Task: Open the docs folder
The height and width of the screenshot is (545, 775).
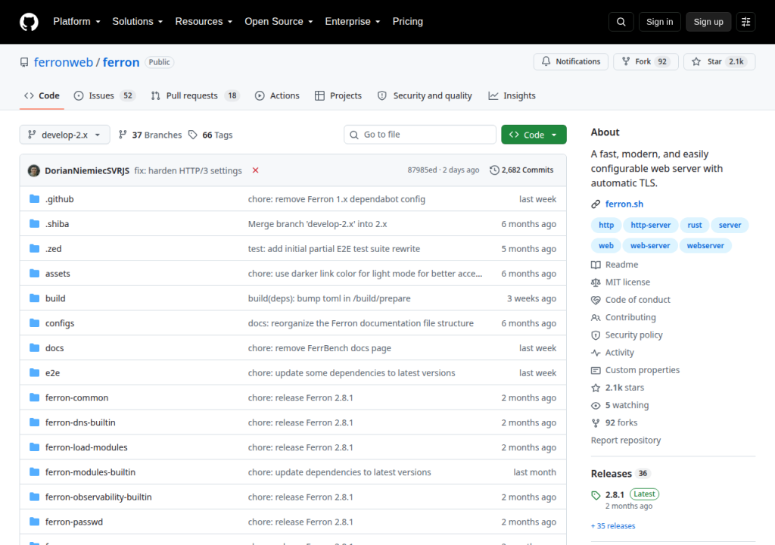Action: click(x=54, y=348)
